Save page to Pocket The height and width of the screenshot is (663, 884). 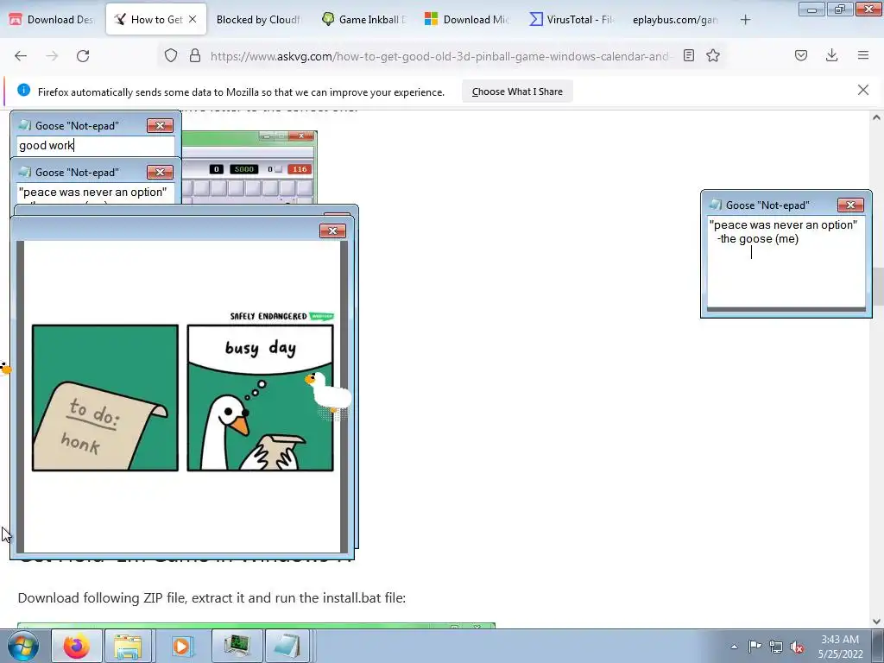coord(800,55)
